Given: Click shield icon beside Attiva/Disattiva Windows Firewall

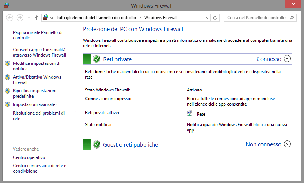Looking at the screenshot, I should (x=8, y=77).
